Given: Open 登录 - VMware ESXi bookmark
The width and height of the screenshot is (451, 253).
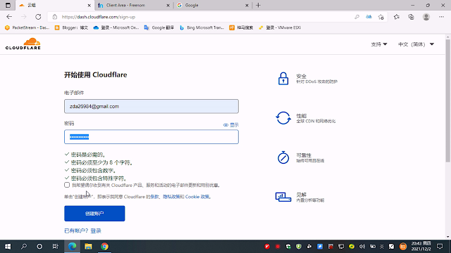Looking at the screenshot, I should [280, 28].
